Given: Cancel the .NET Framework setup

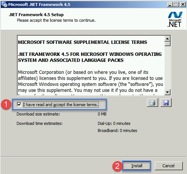Looking at the screenshot, I should click(x=169, y=166).
